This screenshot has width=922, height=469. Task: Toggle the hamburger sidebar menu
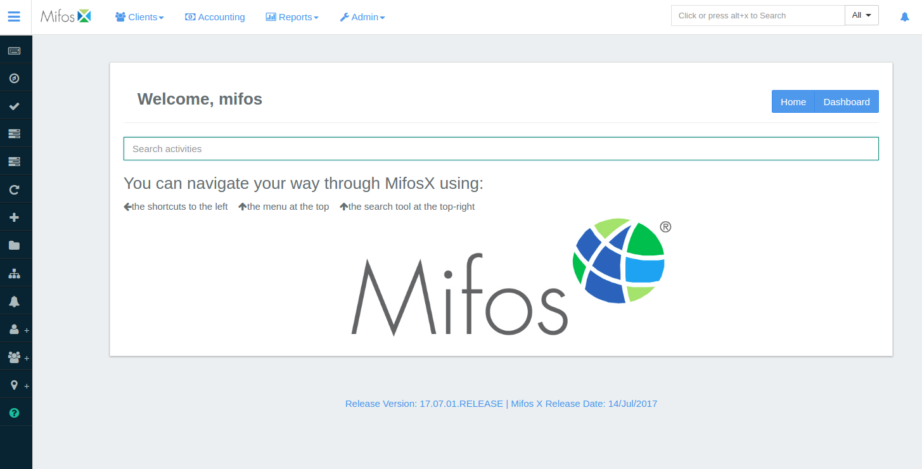pyautogui.click(x=14, y=16)
